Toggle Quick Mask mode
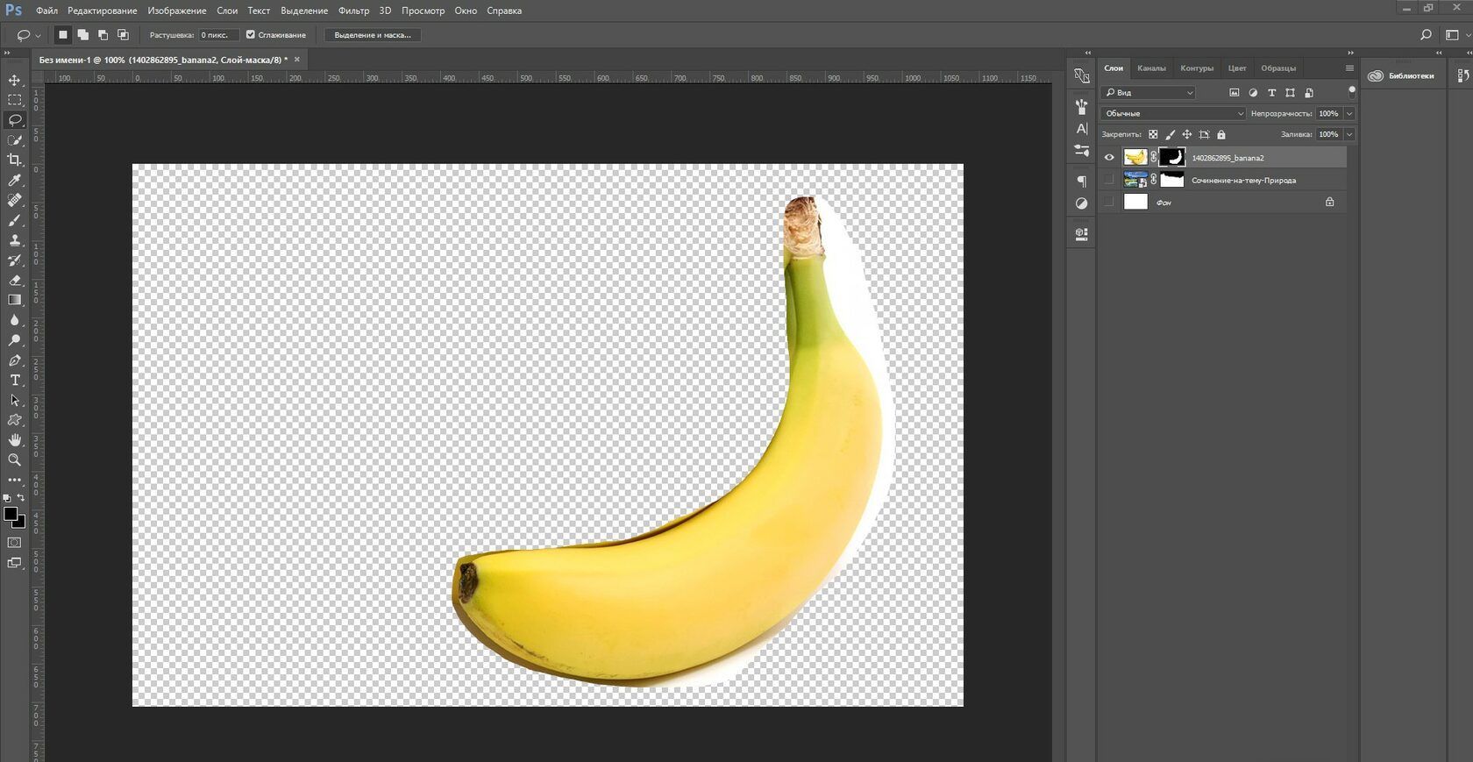The width and height of the screenshot is (1473, 762). [x=15, y=543]
